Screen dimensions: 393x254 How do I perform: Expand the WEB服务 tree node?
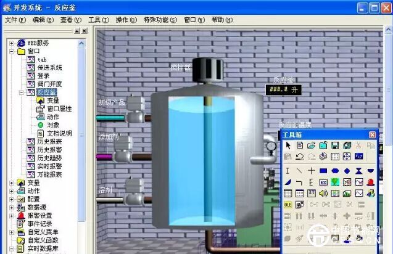click(x=11, y=43)
